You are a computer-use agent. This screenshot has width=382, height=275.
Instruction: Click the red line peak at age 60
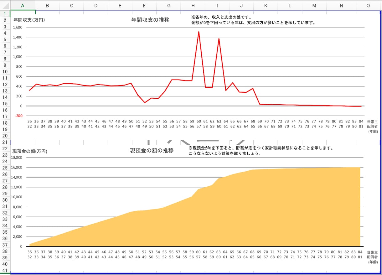pos(199,32)
